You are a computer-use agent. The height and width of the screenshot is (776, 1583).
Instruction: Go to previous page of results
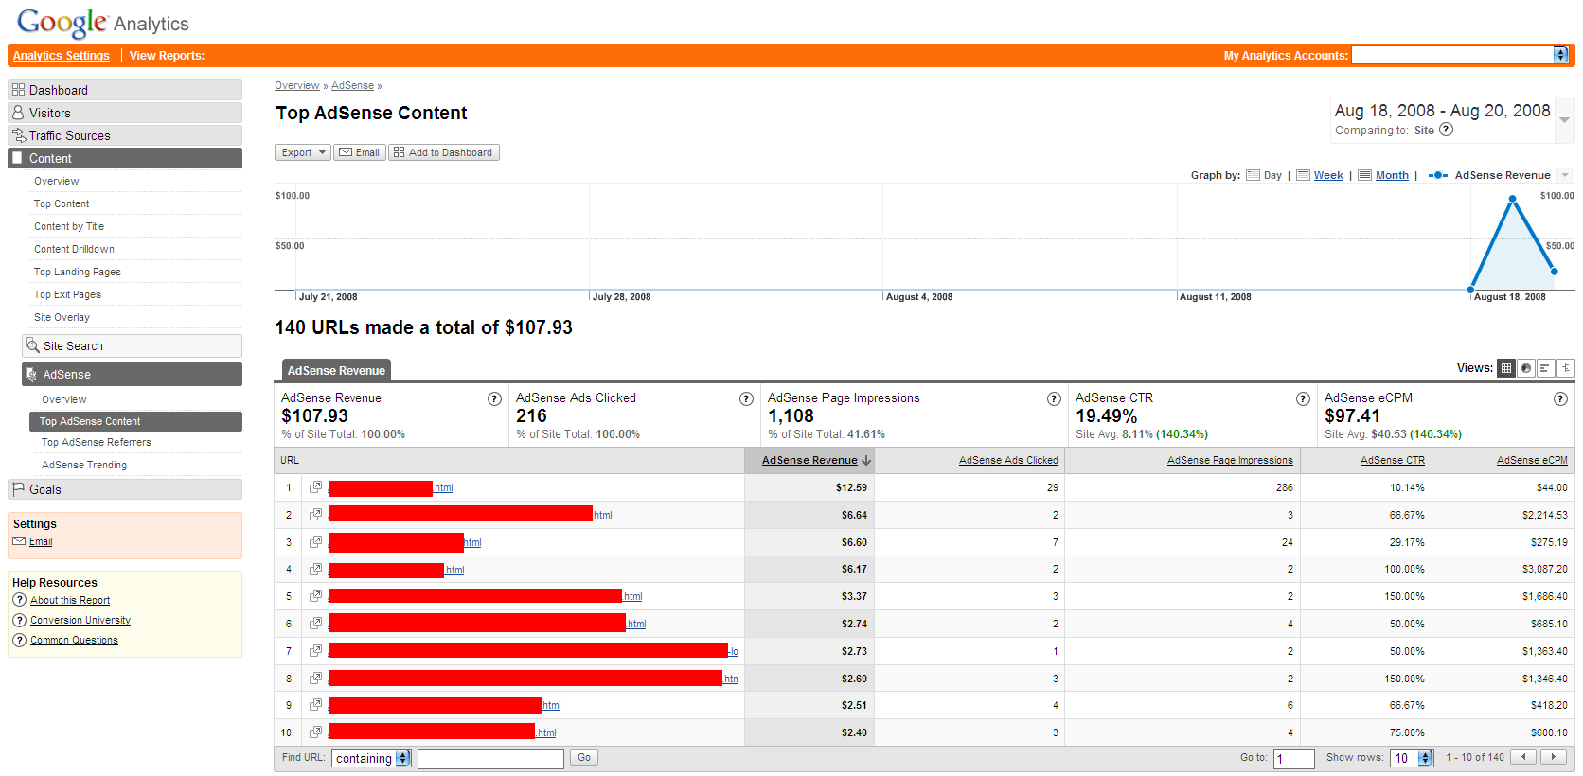(x=1523, y=757)
